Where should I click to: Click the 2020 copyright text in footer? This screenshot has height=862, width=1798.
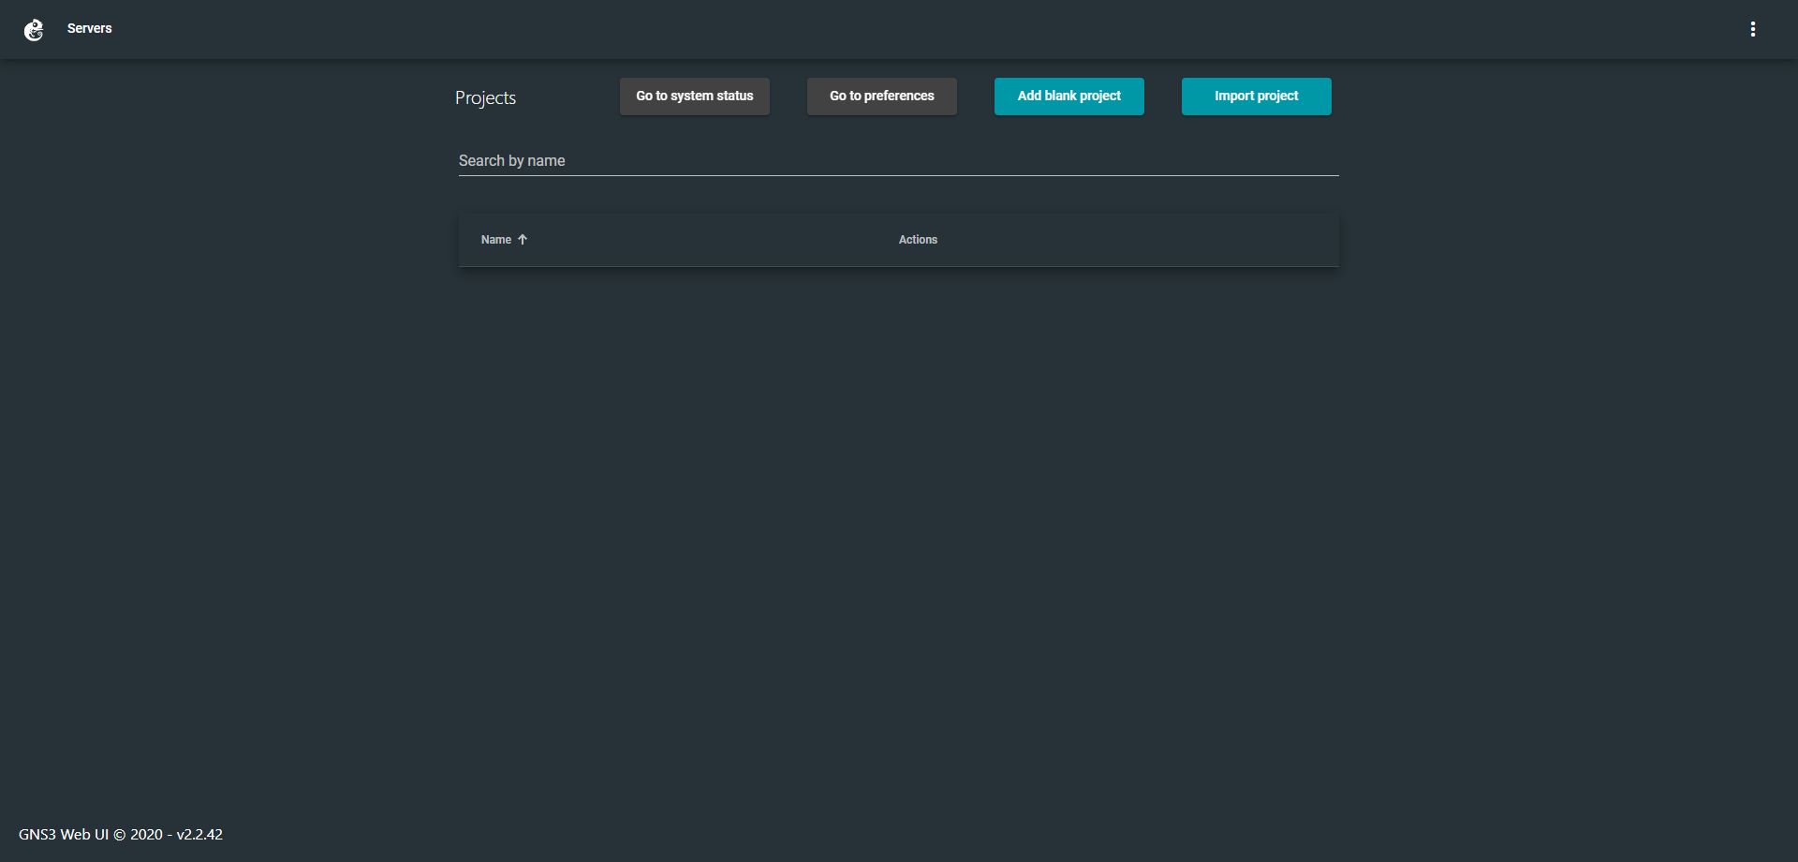click(145, 835)
